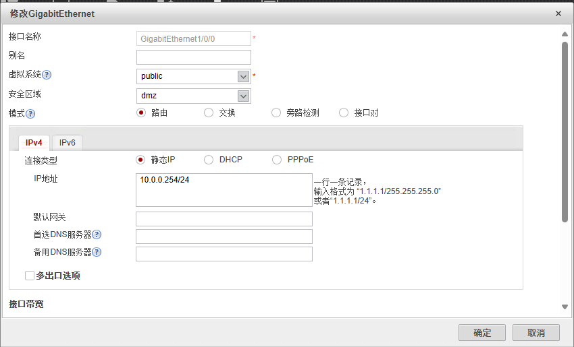
Task: Click the 默认网关 input field
Action: pos(224,219)
